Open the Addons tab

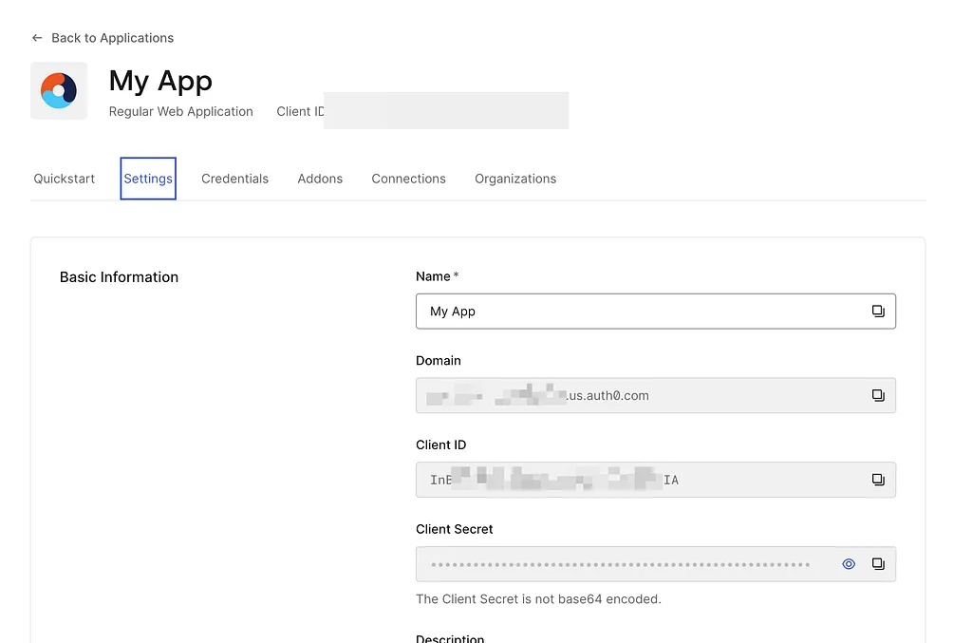(x=320, y=179)
